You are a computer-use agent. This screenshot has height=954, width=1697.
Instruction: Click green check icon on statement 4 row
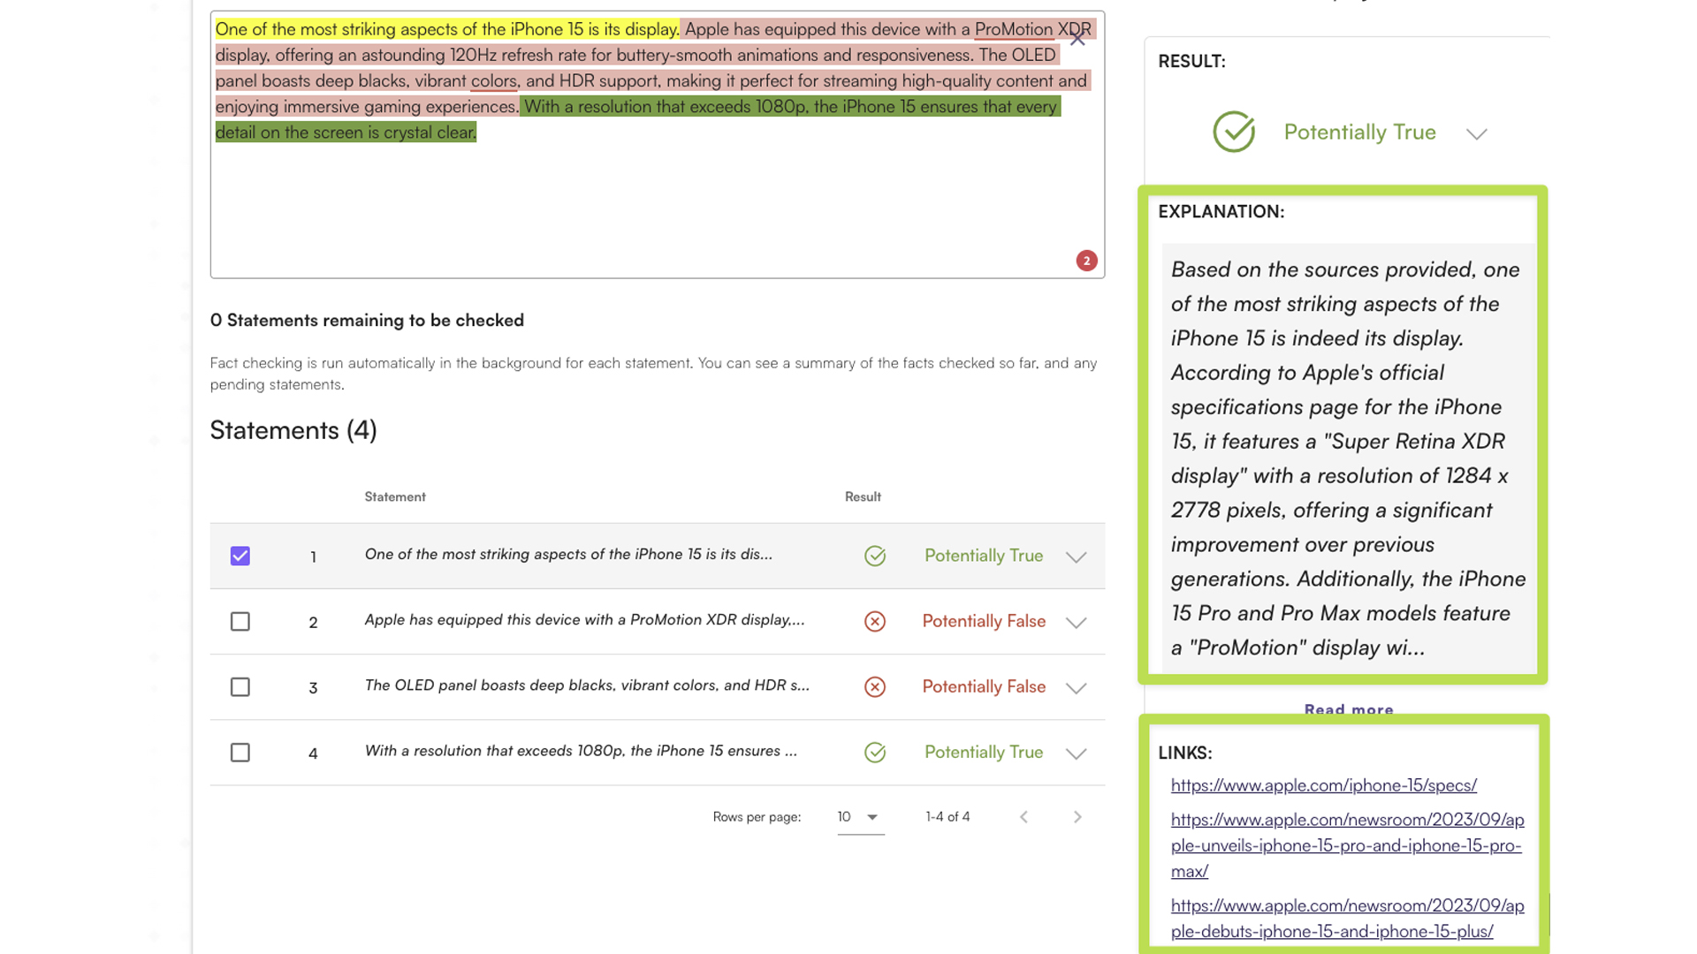pyautogui.click(x=874, y=752)
